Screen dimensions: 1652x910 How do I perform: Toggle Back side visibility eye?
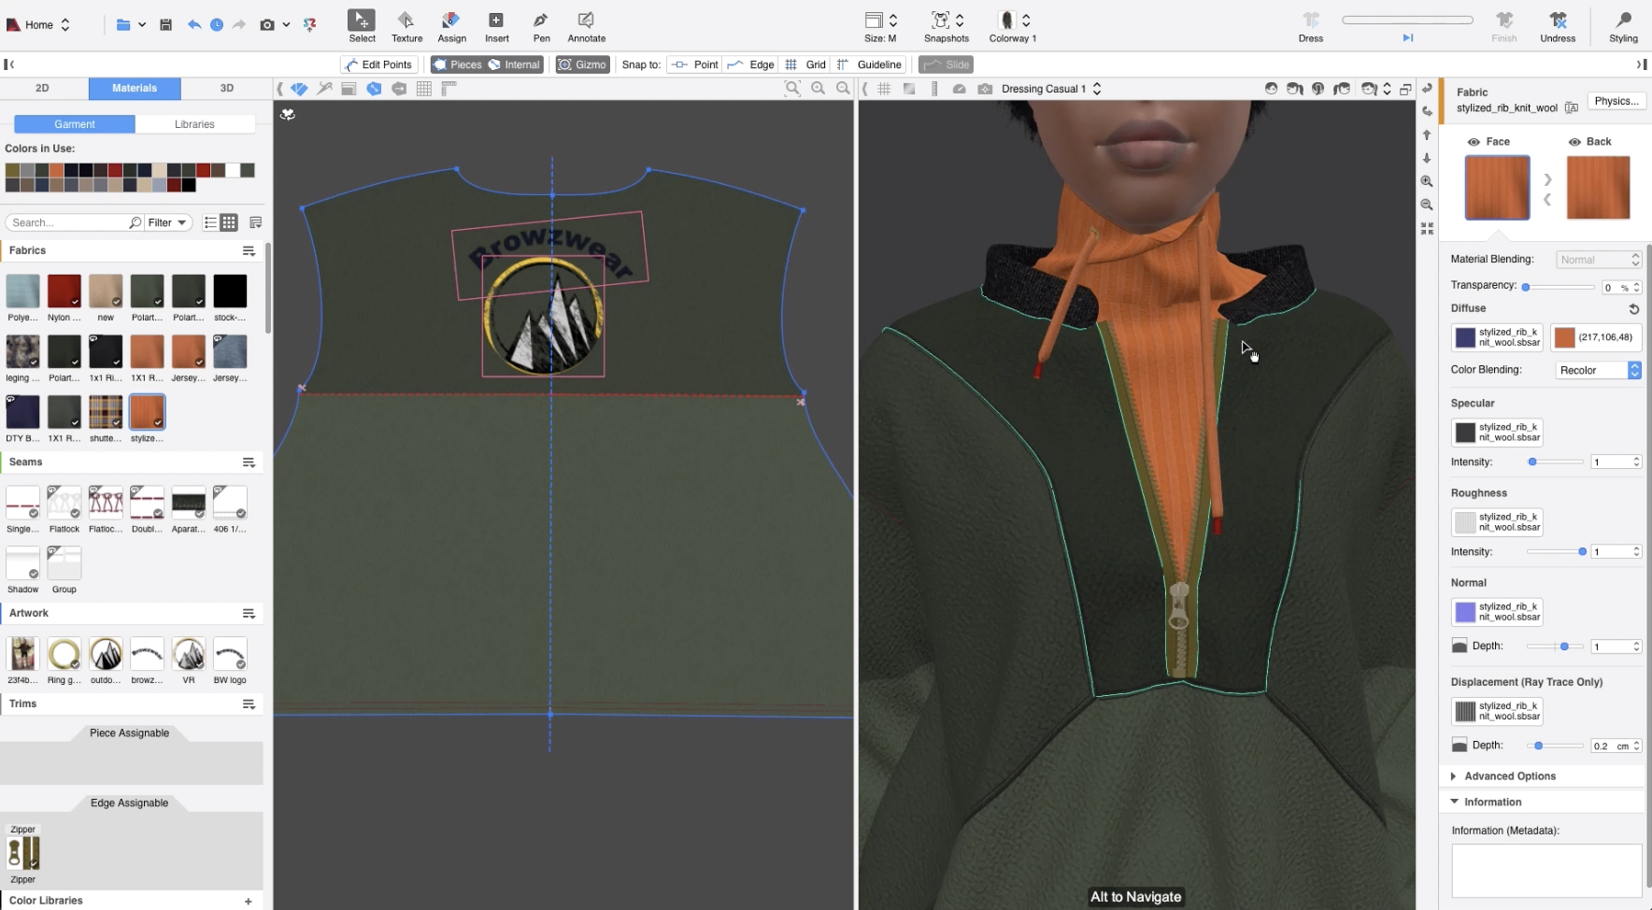tap(1574, 142)
